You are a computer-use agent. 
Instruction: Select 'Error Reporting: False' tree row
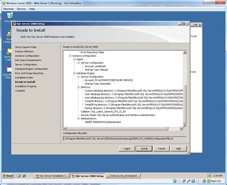92,52
